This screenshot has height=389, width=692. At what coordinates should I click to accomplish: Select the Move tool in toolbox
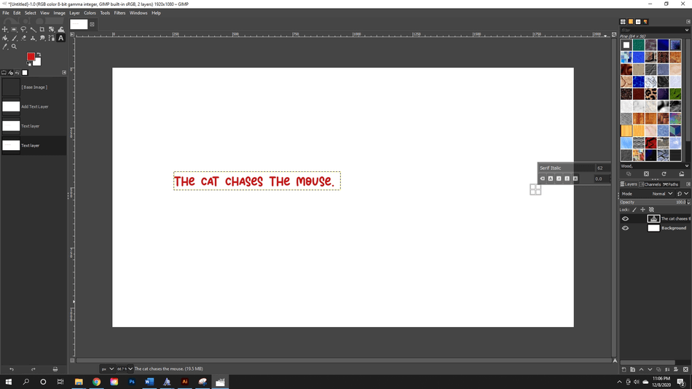tap(5, 29)
